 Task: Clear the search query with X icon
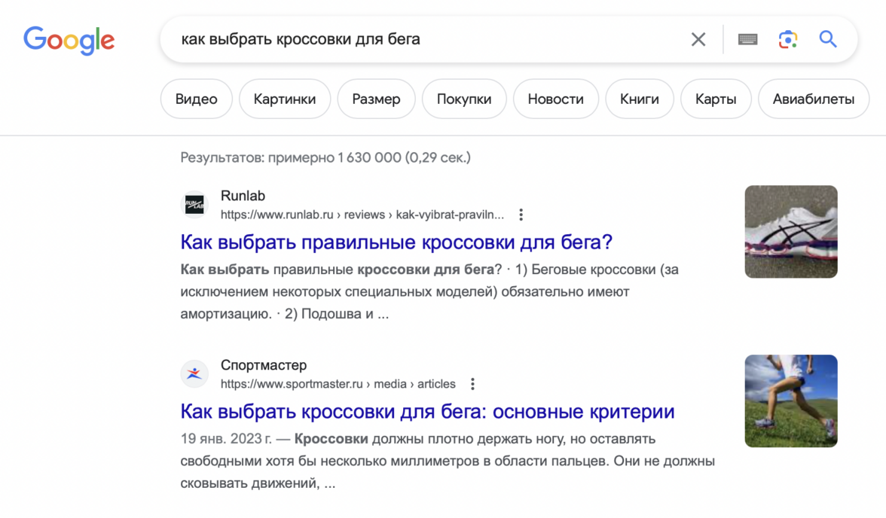(698, 39)
